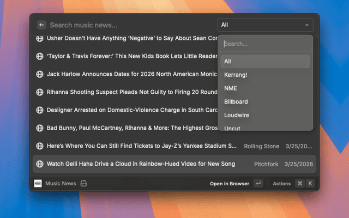The height and width of the screenshot is (218, 349).
Task: Pick Billboard from the dropdown list
Action: (236, 102)
